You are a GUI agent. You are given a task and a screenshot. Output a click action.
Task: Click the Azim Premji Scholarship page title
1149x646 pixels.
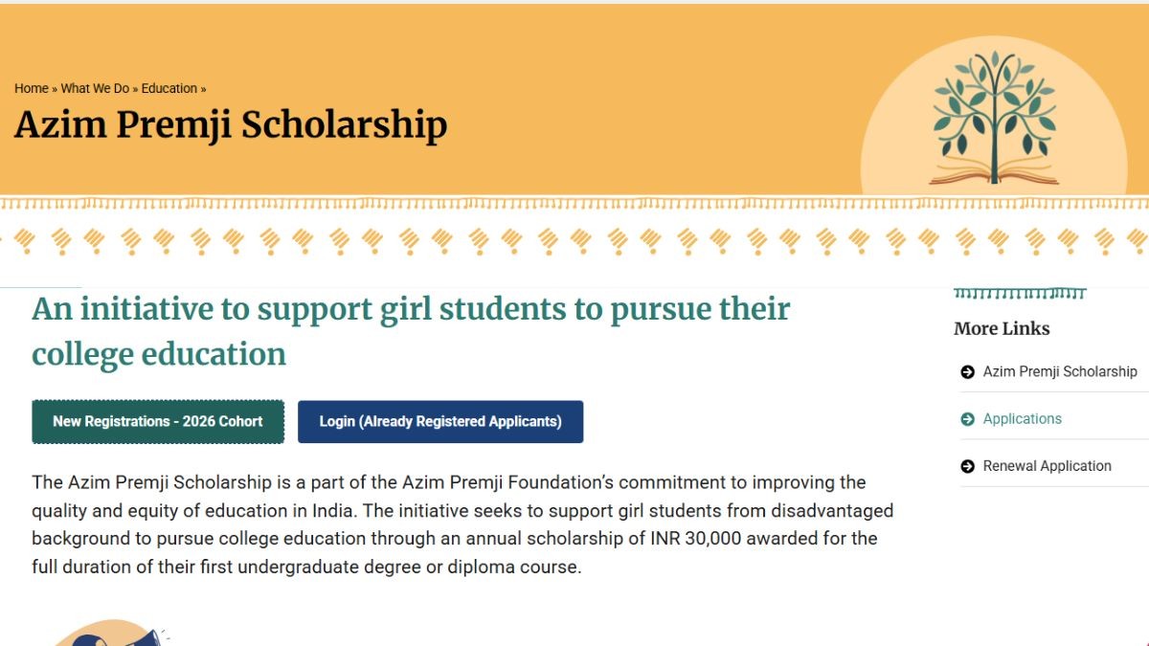pos(231,125)
